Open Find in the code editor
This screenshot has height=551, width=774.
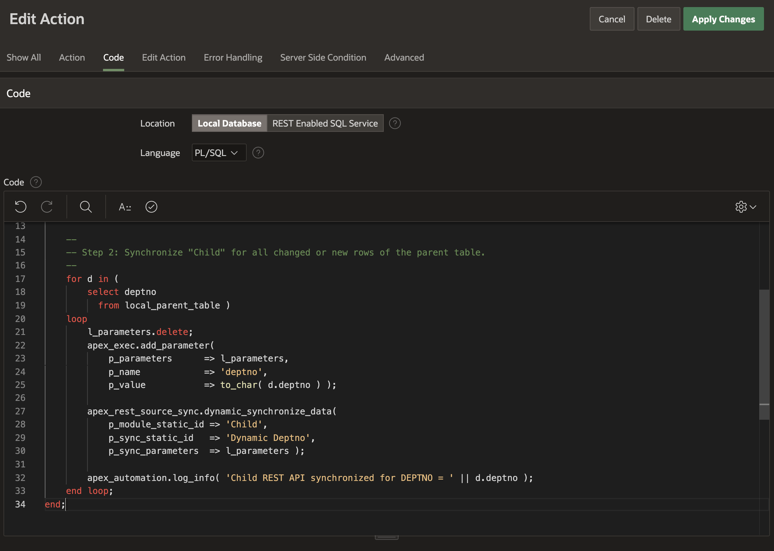pyautogui.click(x=86, y=207)
